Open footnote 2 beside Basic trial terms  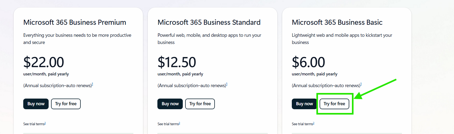pyautogui.click(x=314, y=123)
